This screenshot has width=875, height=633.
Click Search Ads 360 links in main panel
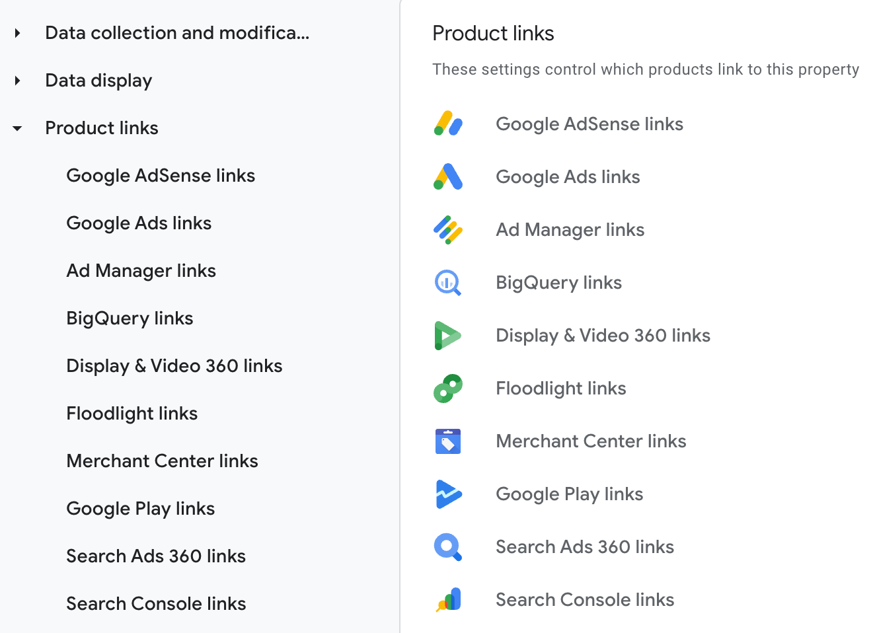(x=585, y=547)
